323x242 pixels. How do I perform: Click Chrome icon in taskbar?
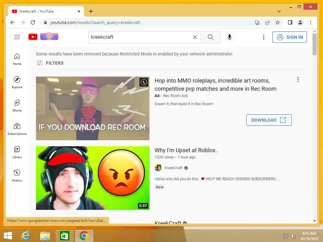pyautogui.click(x=84, y=236)
